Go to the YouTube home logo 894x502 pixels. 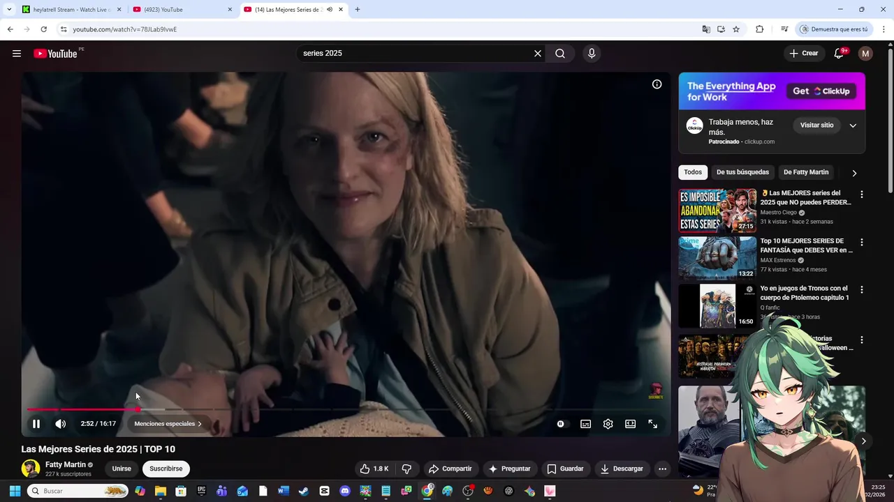[x=56, y=54]
